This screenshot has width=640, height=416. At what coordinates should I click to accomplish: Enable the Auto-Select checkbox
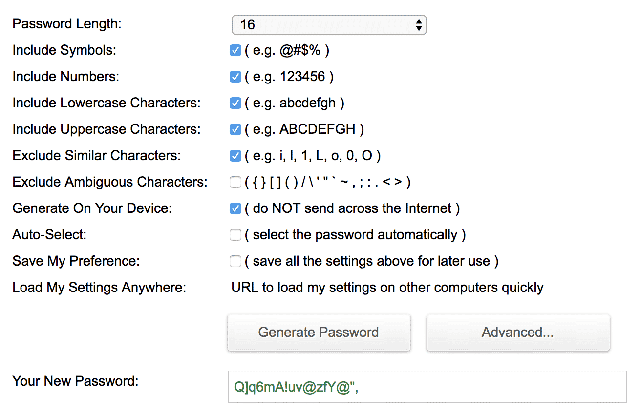tap(235, 235)
